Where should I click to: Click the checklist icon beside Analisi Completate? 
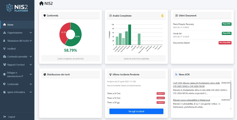click(x=110, y=15)
